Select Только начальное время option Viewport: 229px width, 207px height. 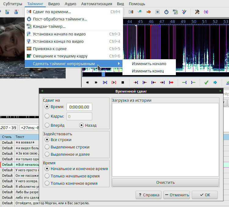47,176
